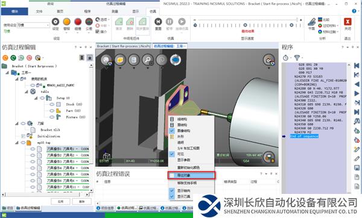The image size is (362, 218).
Task: Click the delete button below the tree
Action: point(81,201)
